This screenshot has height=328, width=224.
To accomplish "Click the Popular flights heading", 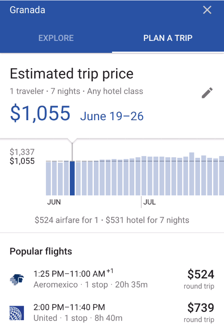I will tap(41, 252).
